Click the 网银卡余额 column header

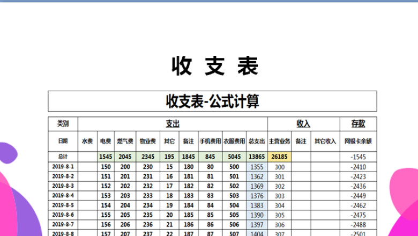(358, 141)
